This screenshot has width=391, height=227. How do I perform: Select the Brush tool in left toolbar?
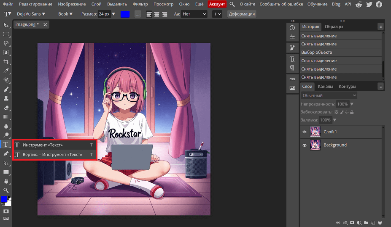tap(6, 89)
